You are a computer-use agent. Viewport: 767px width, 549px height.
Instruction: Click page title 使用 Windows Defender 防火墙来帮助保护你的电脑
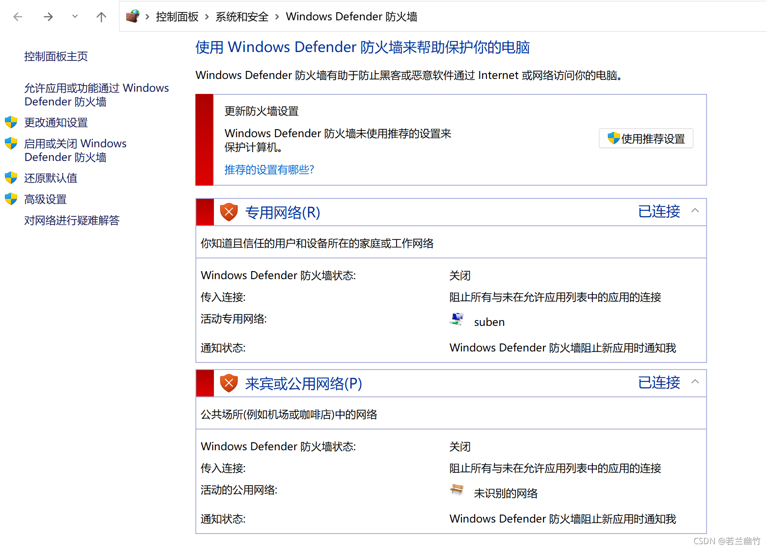tap(363, 47)
